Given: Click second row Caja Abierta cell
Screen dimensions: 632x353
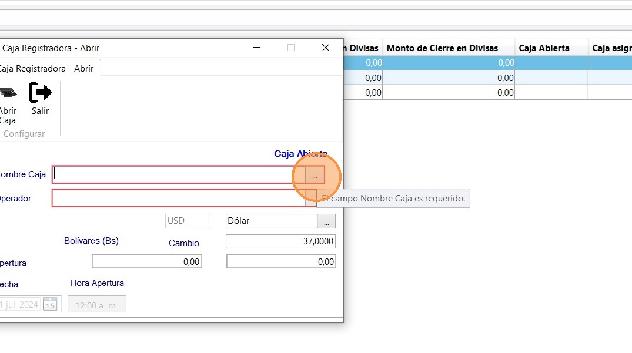Looking at the screenshot, I should (x=551, y=78).
